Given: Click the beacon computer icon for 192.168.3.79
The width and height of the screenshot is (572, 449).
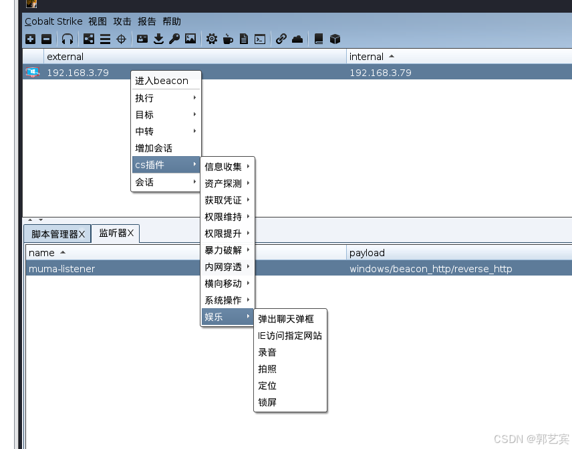Looking at the screenshot, I should click(x=33, y=72).
